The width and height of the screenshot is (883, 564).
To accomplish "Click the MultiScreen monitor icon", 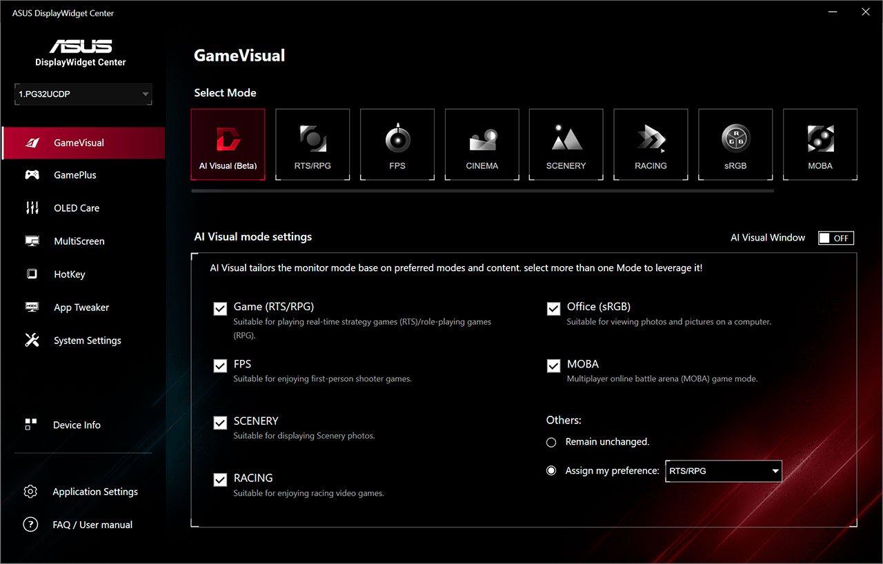I will point(32,241).
